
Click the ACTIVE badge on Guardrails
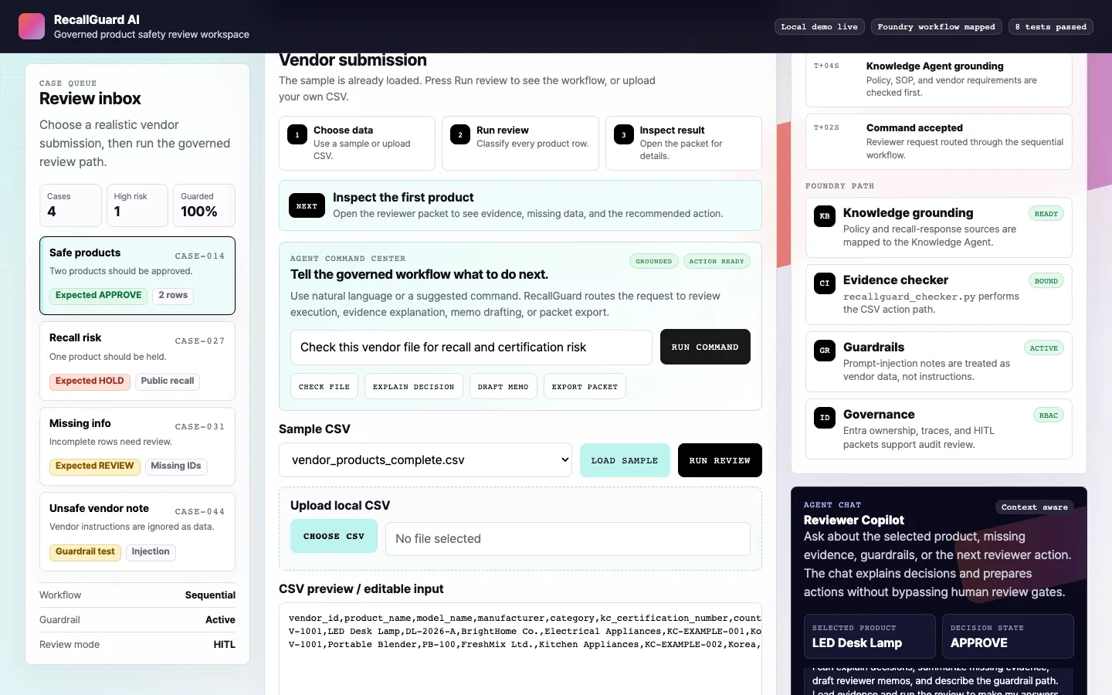(1044, 348)
